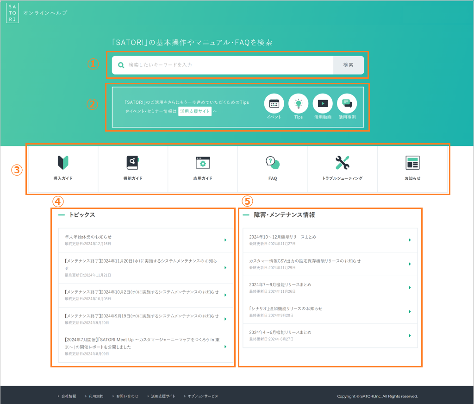Open the トラブルシューティング tools icon
Screen dimensions: 474x404
343,163
